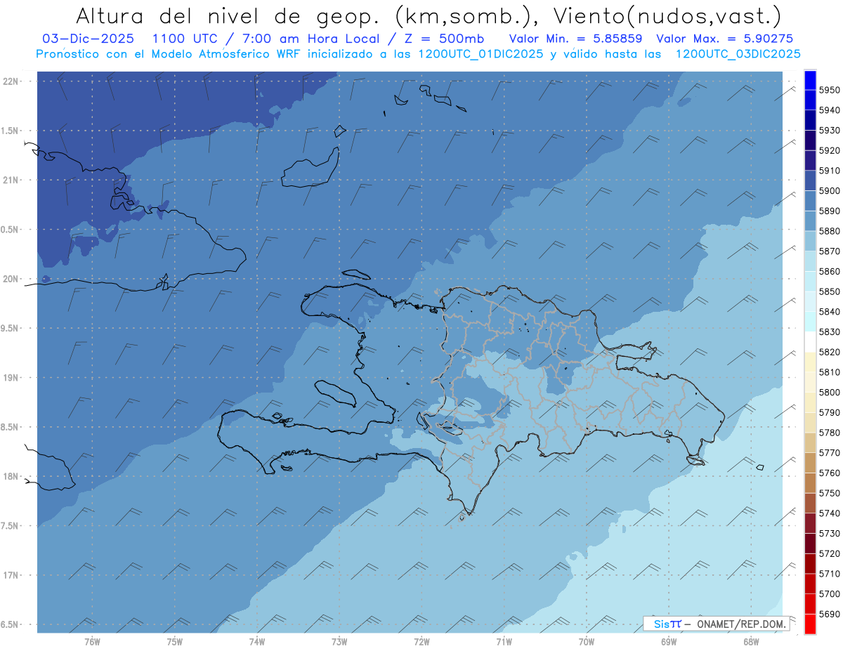Click the 5800 legend label
The image size is (843, 651).
tap(830, 393)
